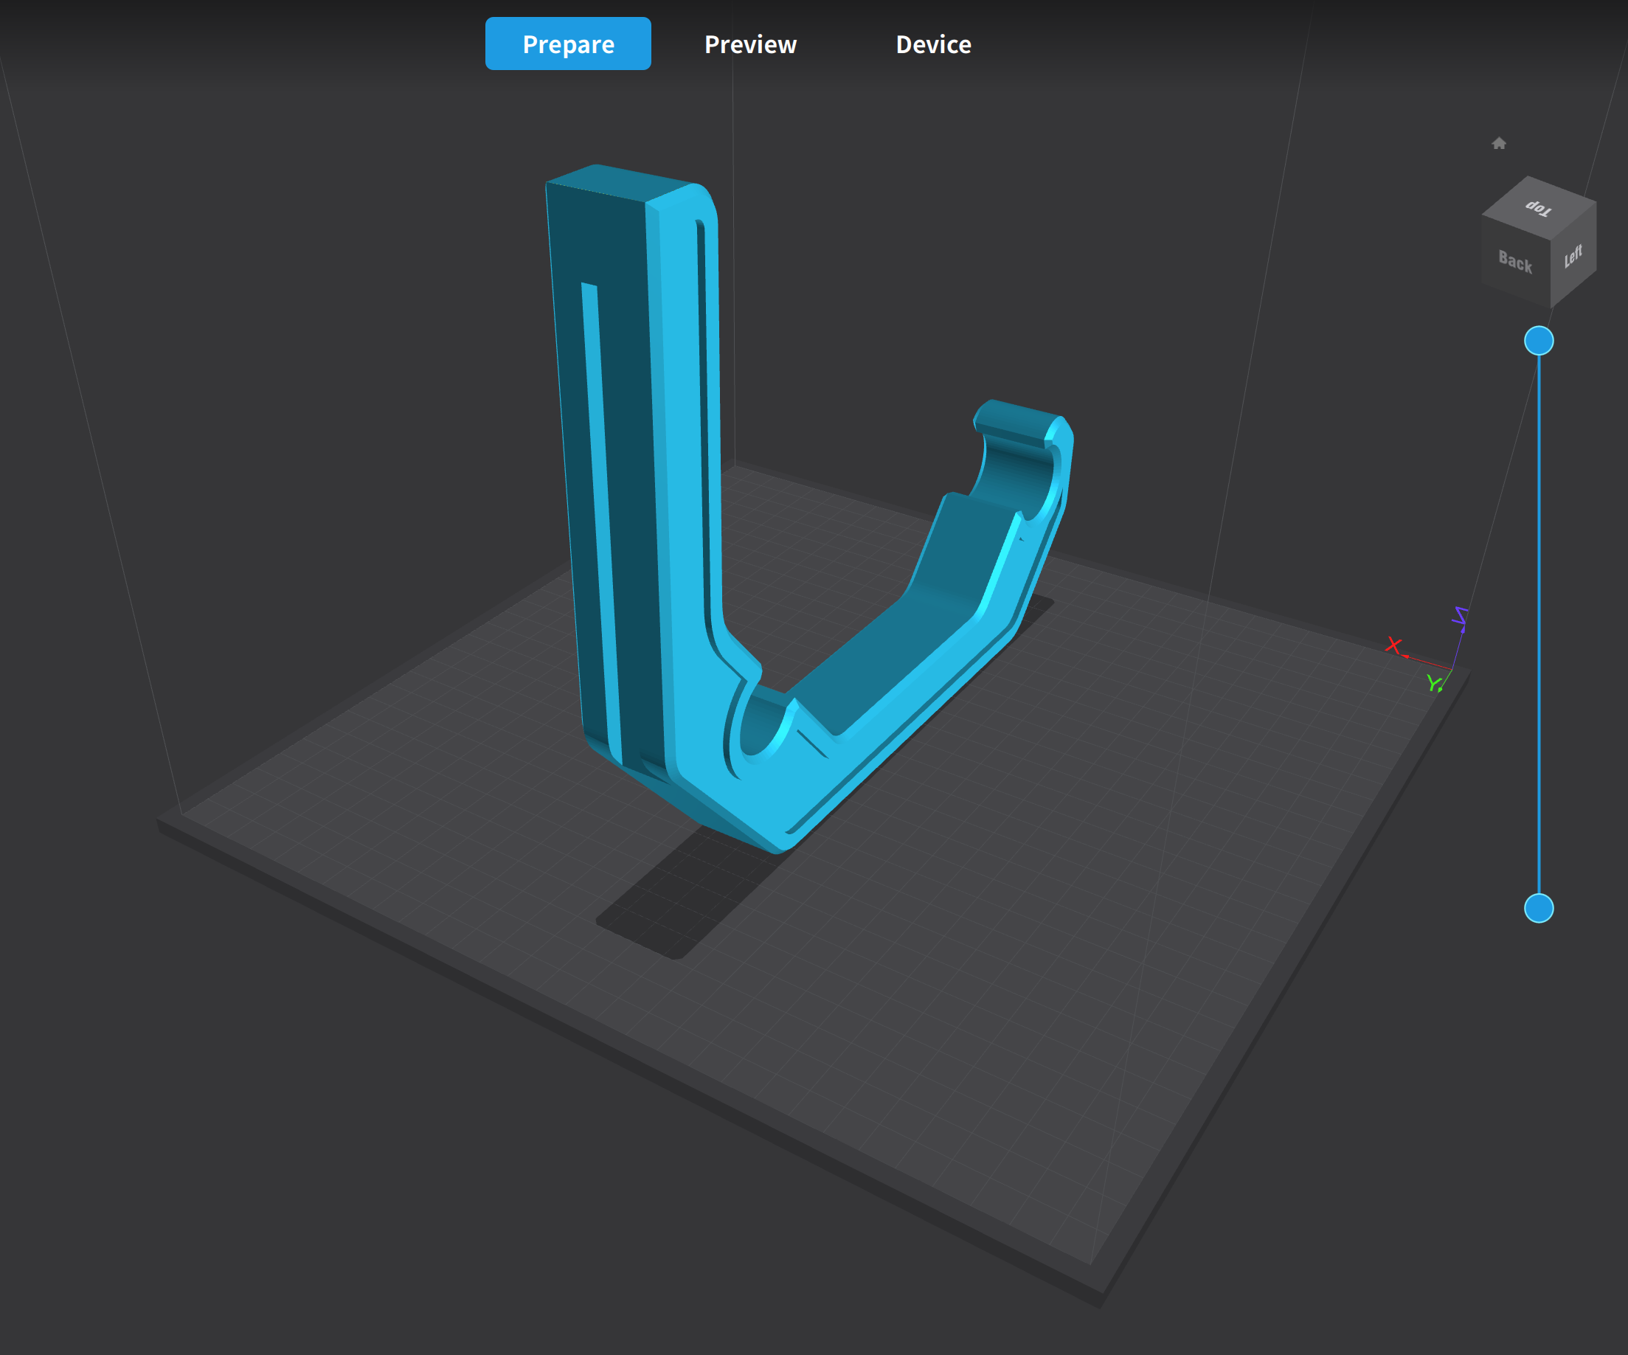The image size is (1628, 1355).
Task: Click the home view icon above the navigation cube
Action: [1500, 143]
